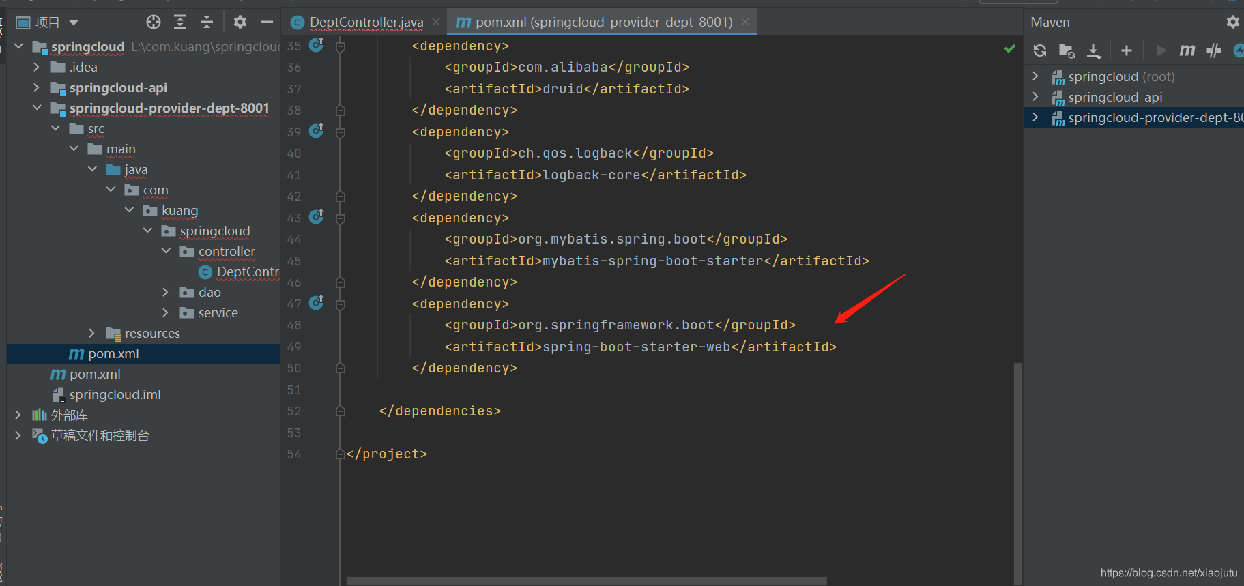Fold the dependency block at line 43
Viewport: 1244px width, 586px height.
point(341,218)
